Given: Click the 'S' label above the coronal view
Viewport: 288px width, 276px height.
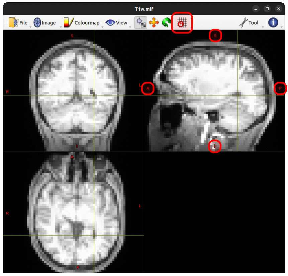Looking at the screenshot, I should click(72, 36).
